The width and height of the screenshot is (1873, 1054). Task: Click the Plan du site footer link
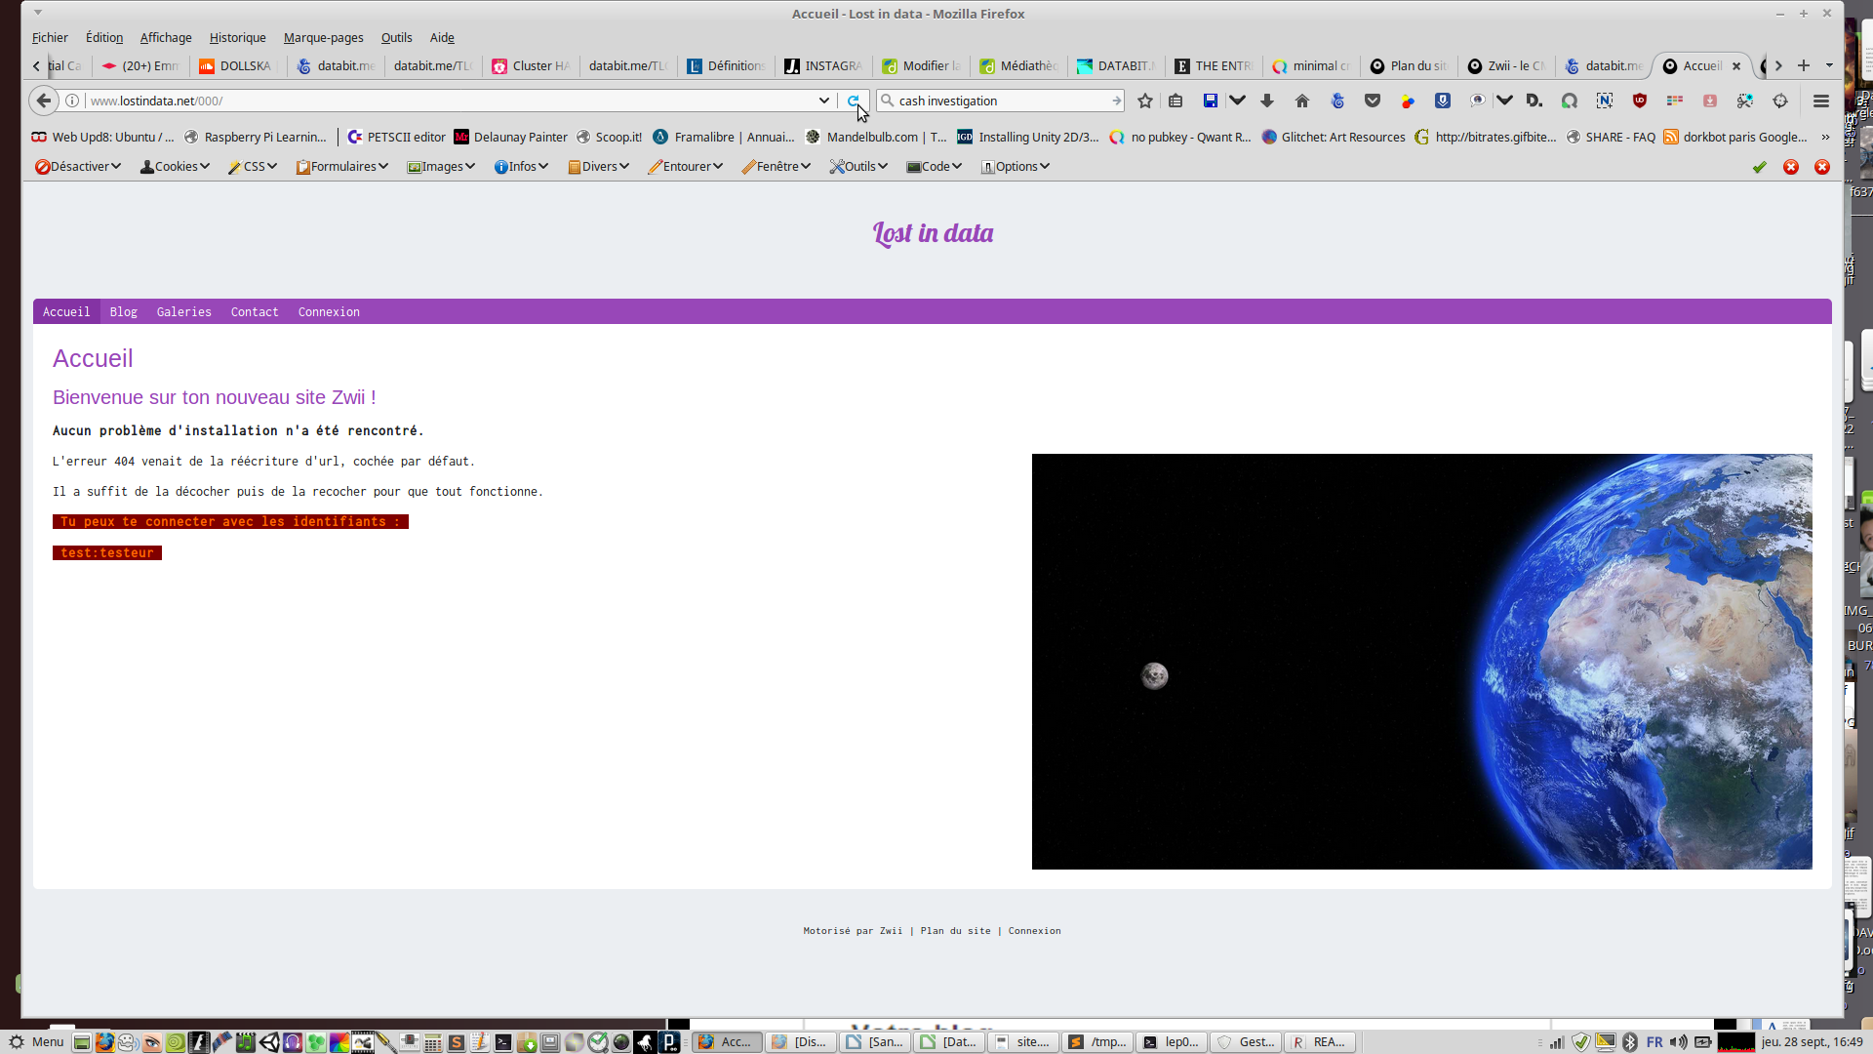955,931
